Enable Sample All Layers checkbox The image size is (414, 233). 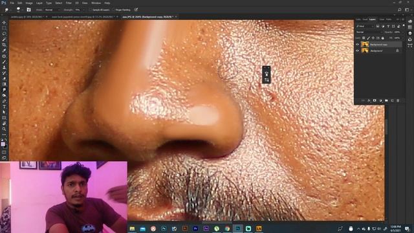pos(91,10)
